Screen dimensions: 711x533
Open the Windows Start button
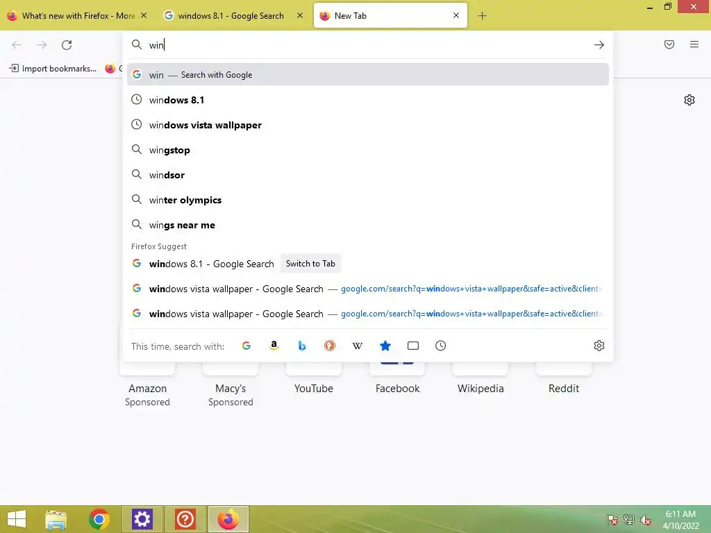click(17, 519)
